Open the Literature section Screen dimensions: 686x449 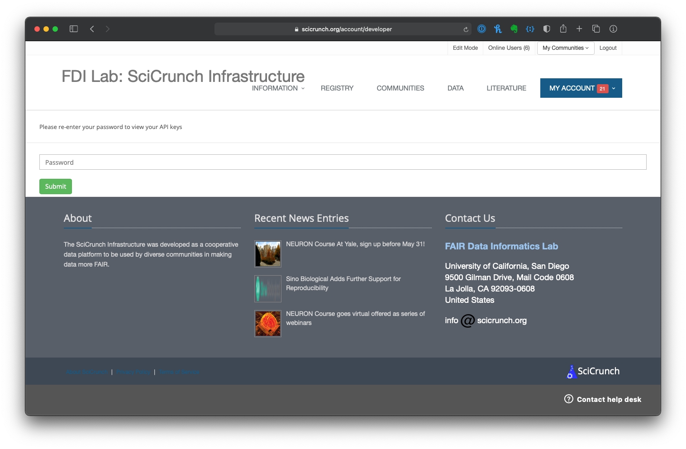click(506, 88)
